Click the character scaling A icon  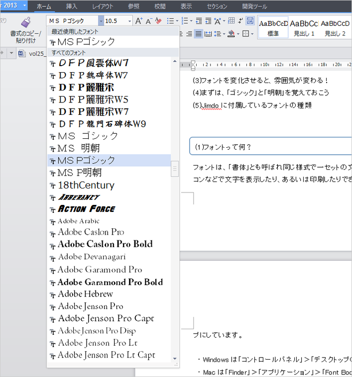coord(218,21)
